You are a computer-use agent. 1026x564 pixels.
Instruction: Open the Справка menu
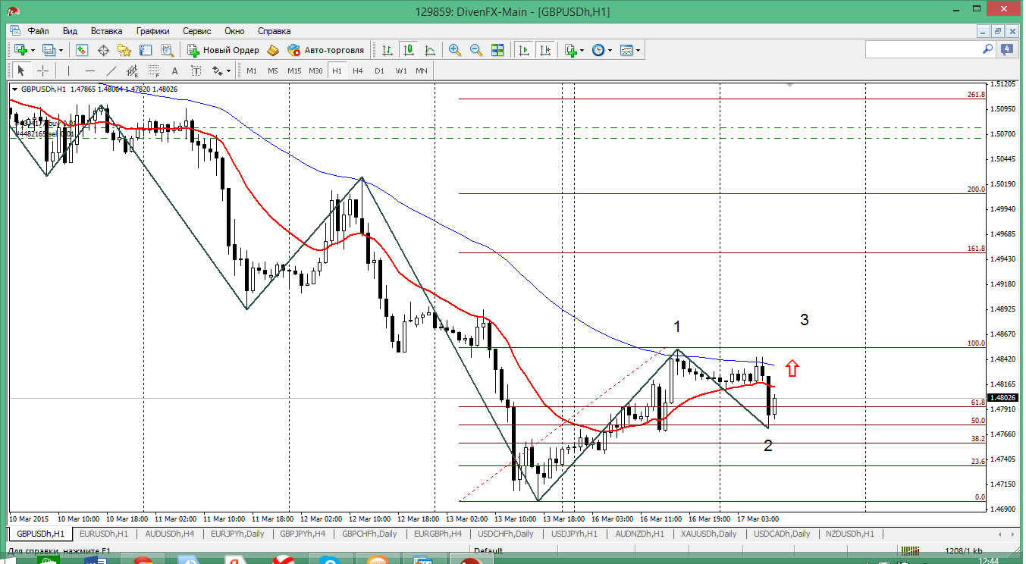(275, 31)
